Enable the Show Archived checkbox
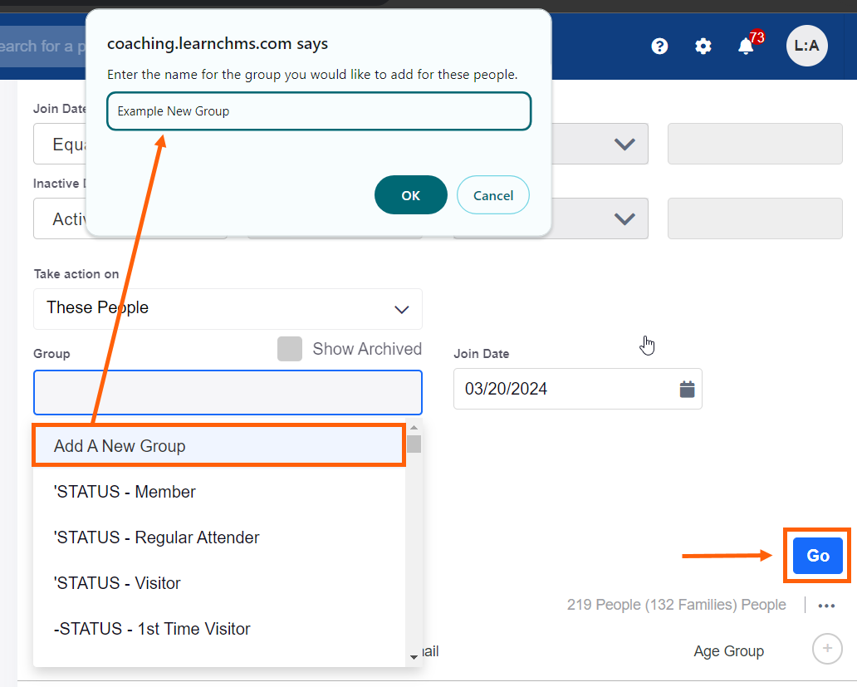857x687 pixels. coord(290,349)
